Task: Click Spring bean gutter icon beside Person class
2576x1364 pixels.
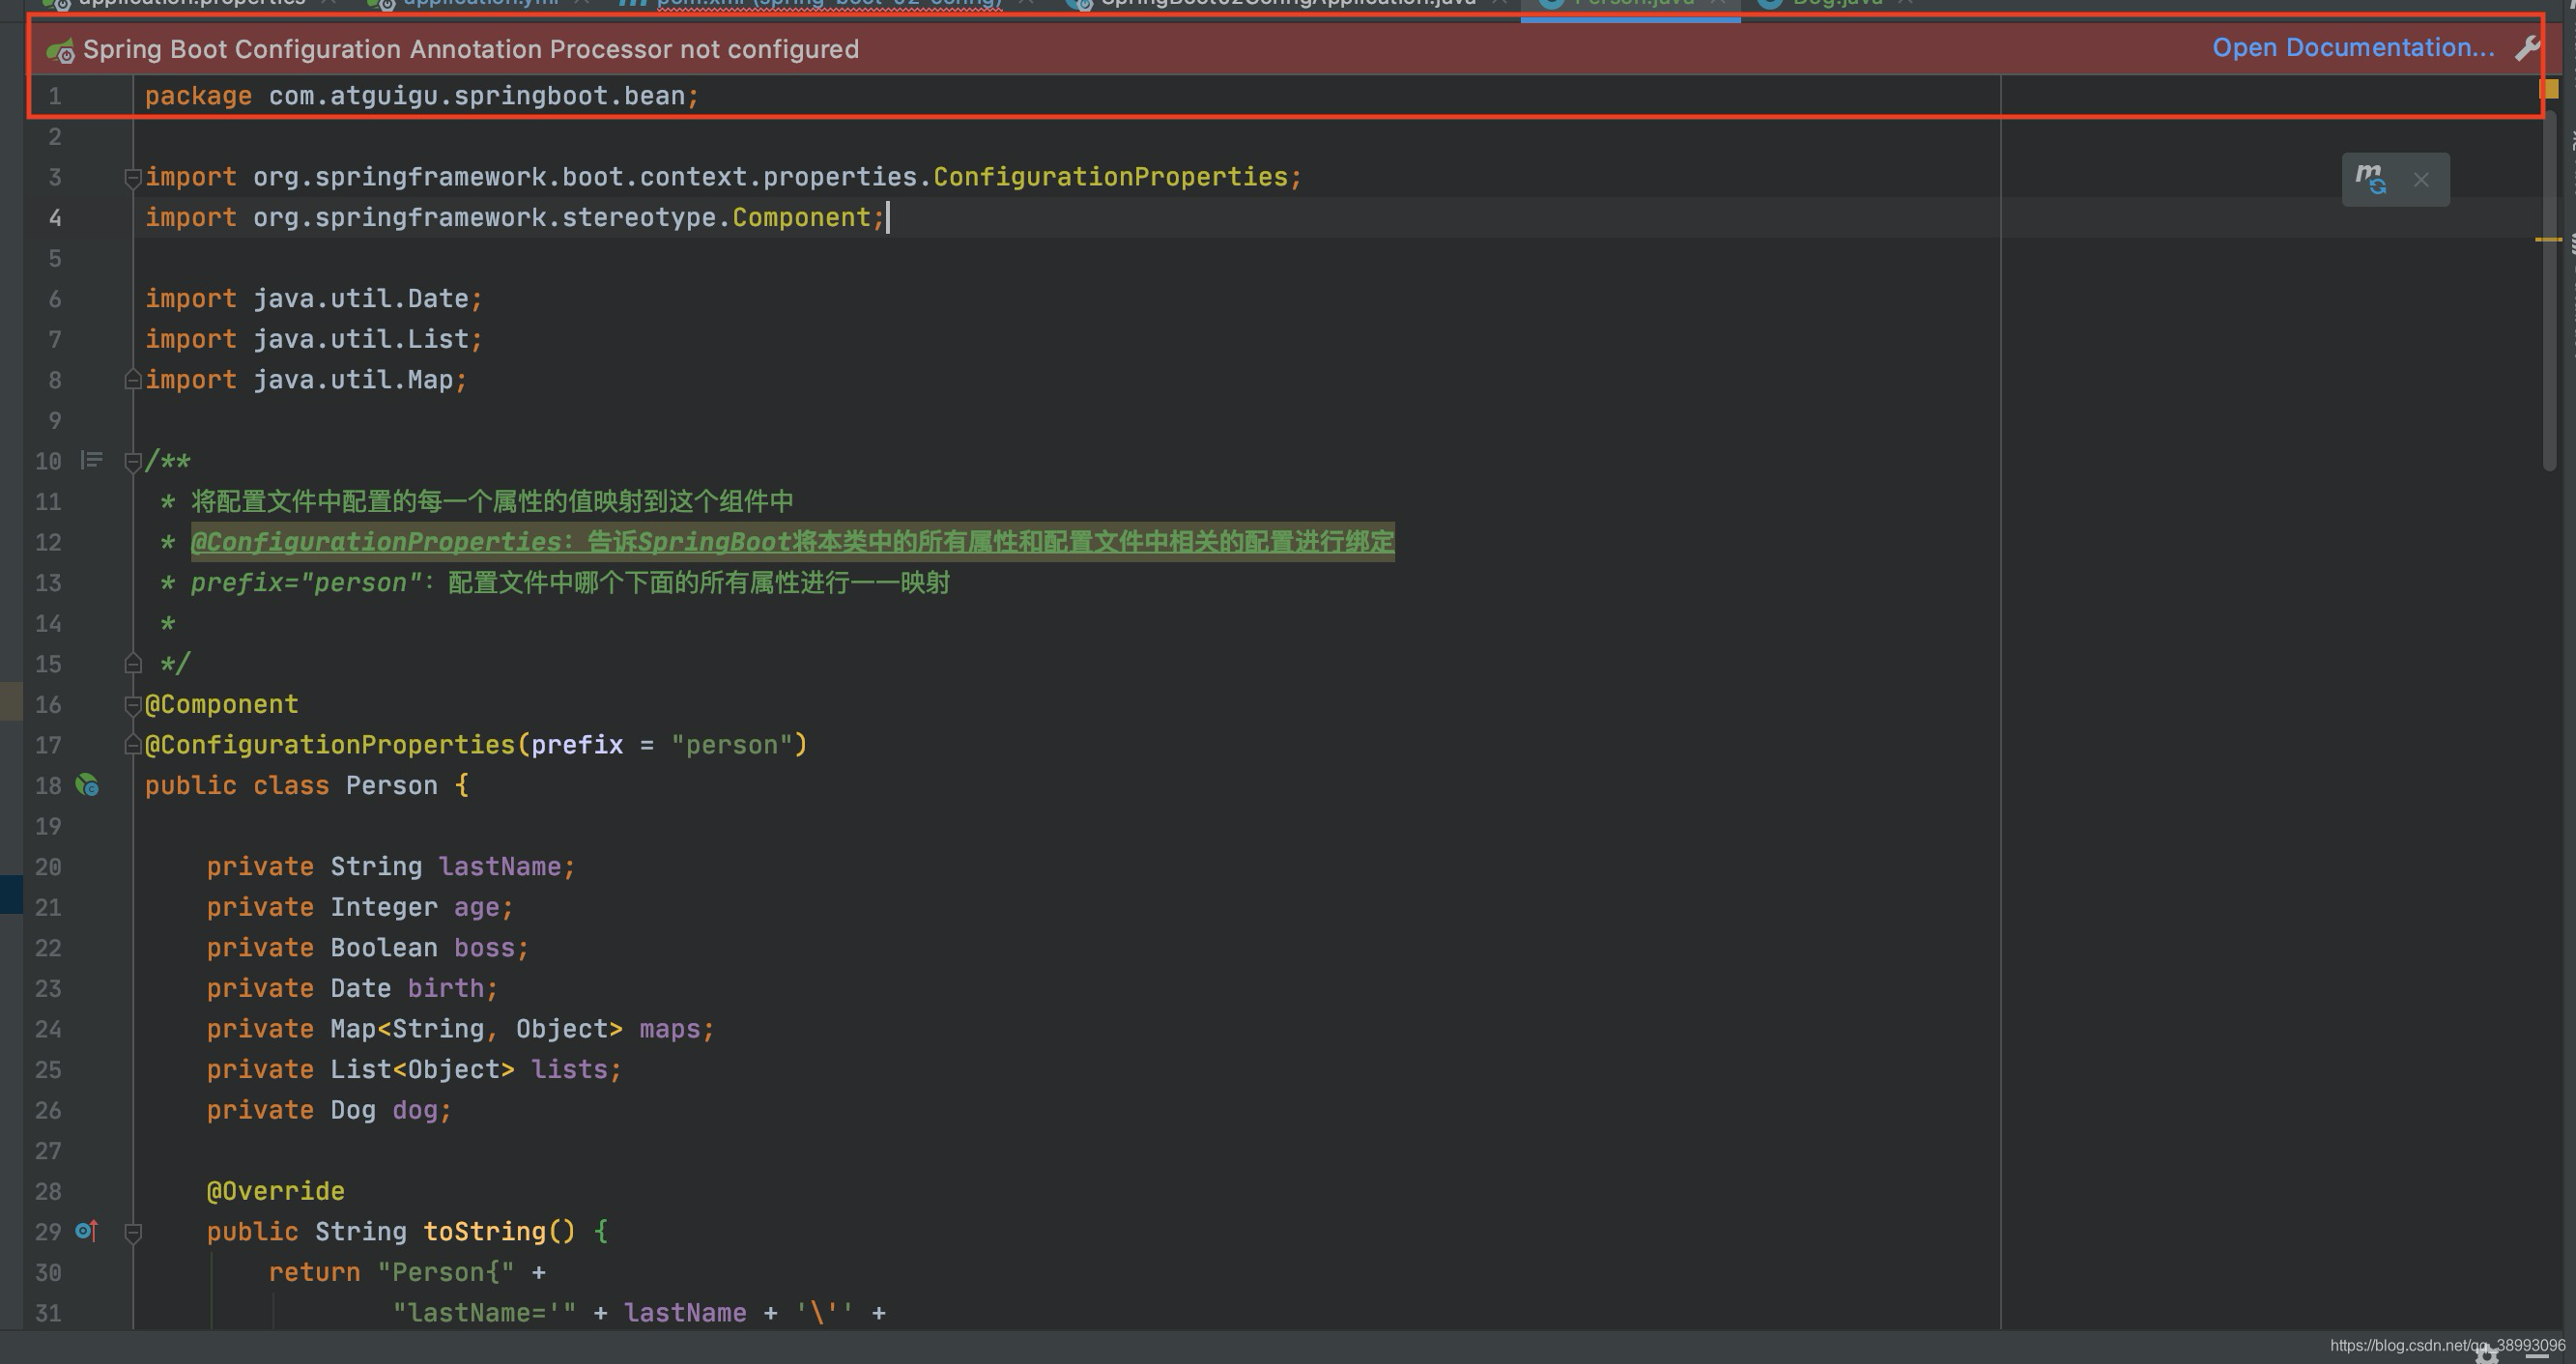Action: coord(87,786)
